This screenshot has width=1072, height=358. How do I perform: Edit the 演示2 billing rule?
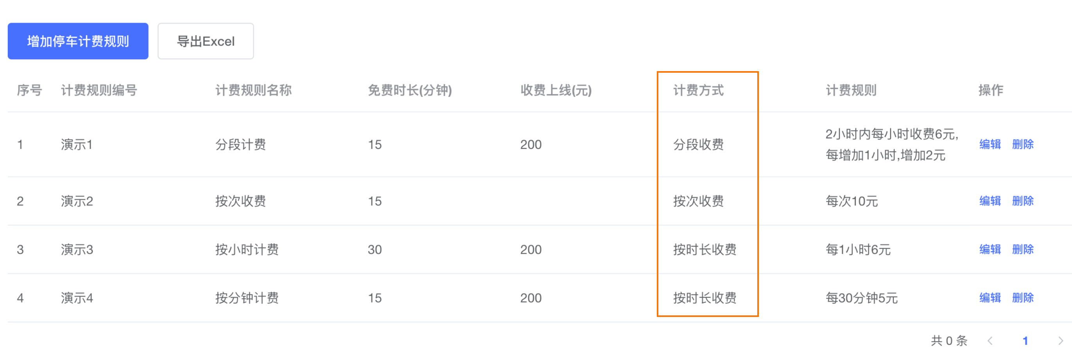pyautogui.click(x=990, y=201)
